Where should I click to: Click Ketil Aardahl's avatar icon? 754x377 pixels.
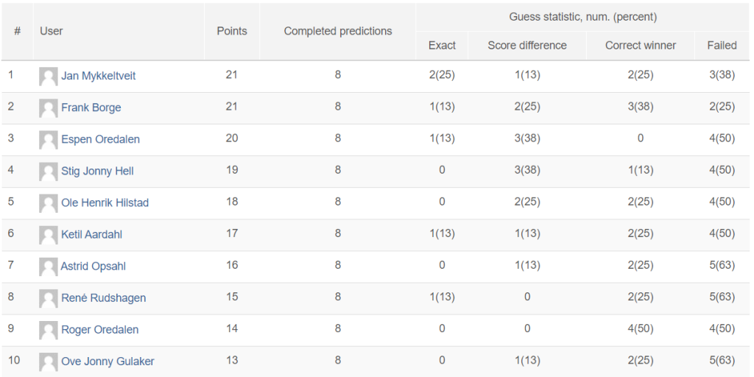48,235
